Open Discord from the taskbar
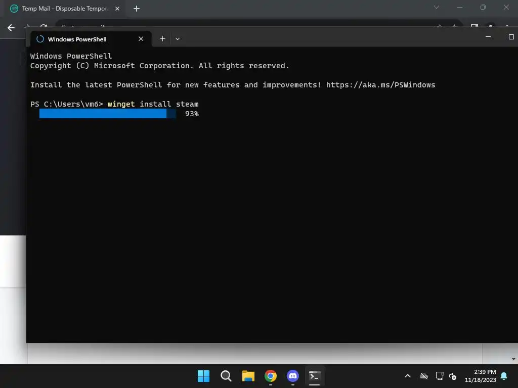Viewport: 518px width, 388px height. pos(293,376)
